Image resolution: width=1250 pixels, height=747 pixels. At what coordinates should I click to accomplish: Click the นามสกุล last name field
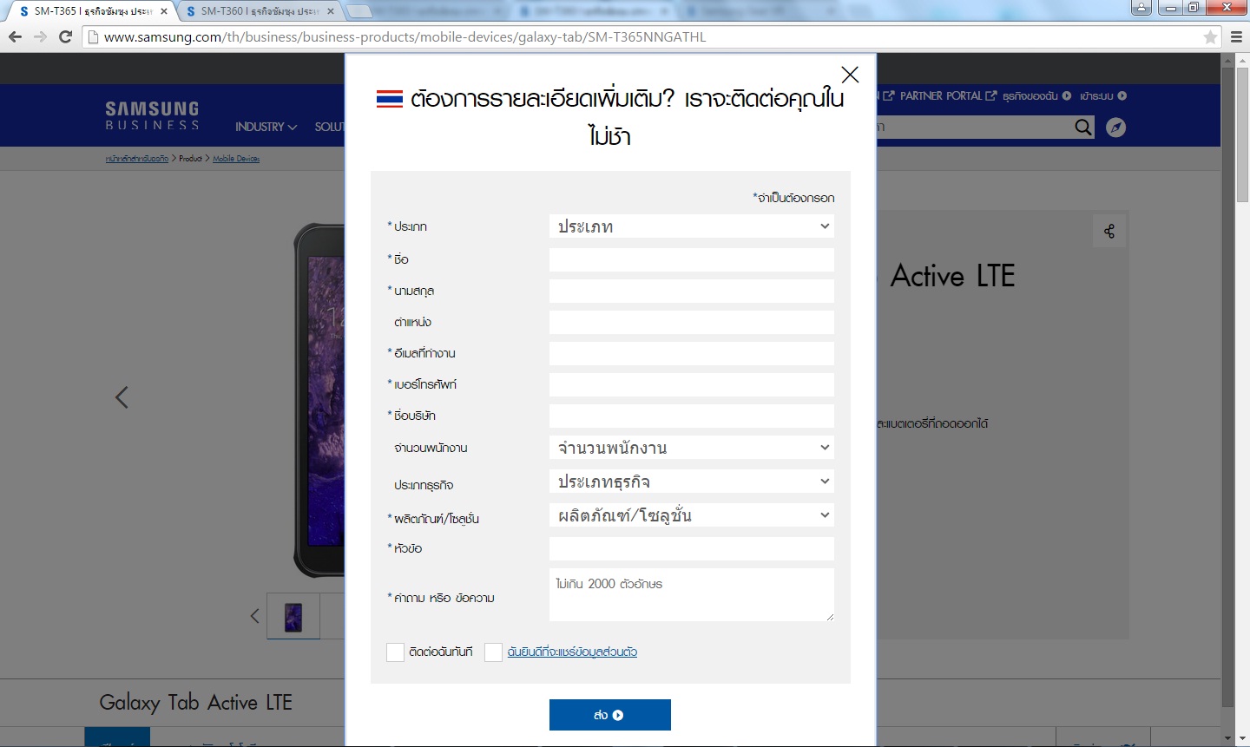pos(692,291)
